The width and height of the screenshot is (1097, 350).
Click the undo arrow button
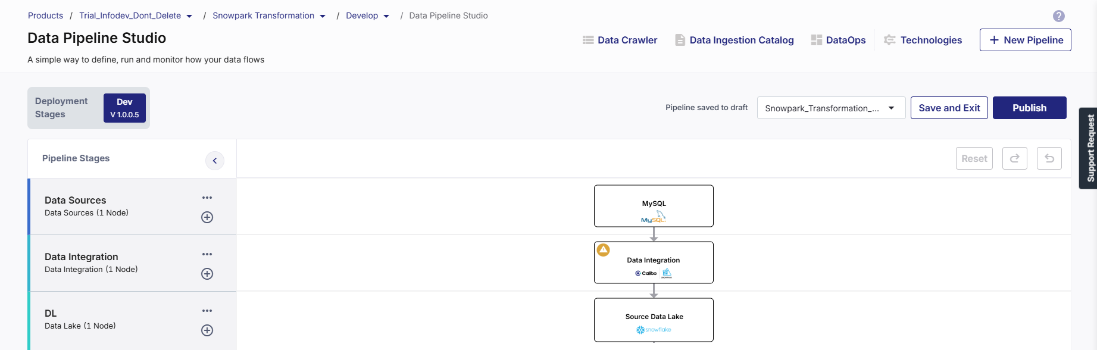point(1049,158)
